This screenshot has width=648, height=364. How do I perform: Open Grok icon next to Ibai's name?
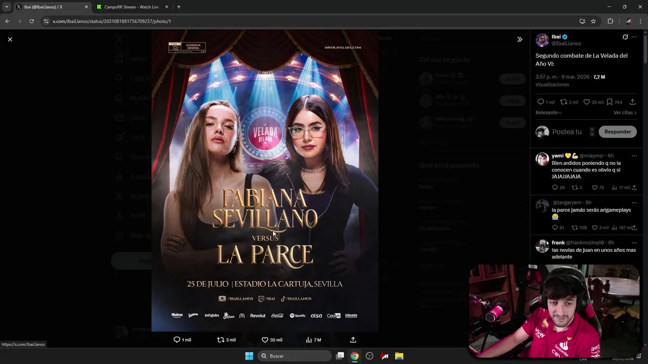[625, 37]
